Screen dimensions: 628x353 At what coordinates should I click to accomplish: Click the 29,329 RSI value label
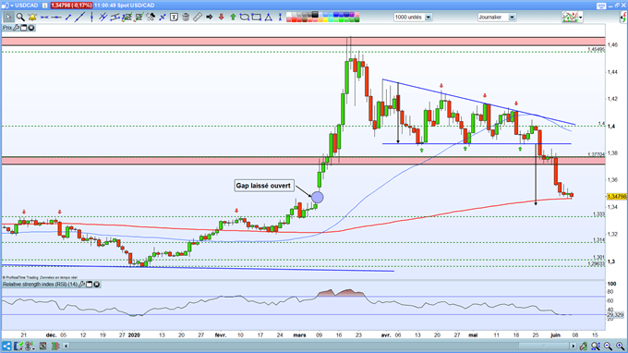(x=616, y=314)
